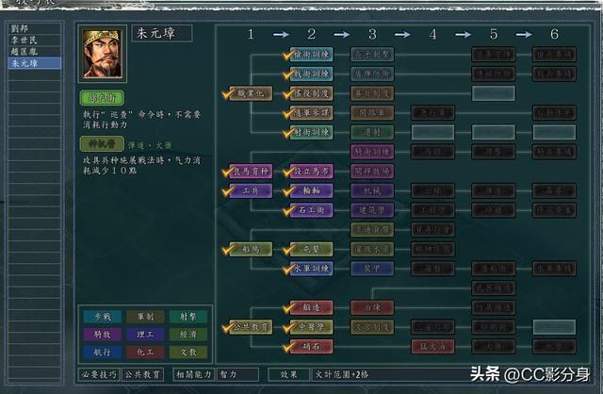Select highlighted 朱元璋 list entry
The width and height of the screenshot is (603, 394).
[34, 63]
